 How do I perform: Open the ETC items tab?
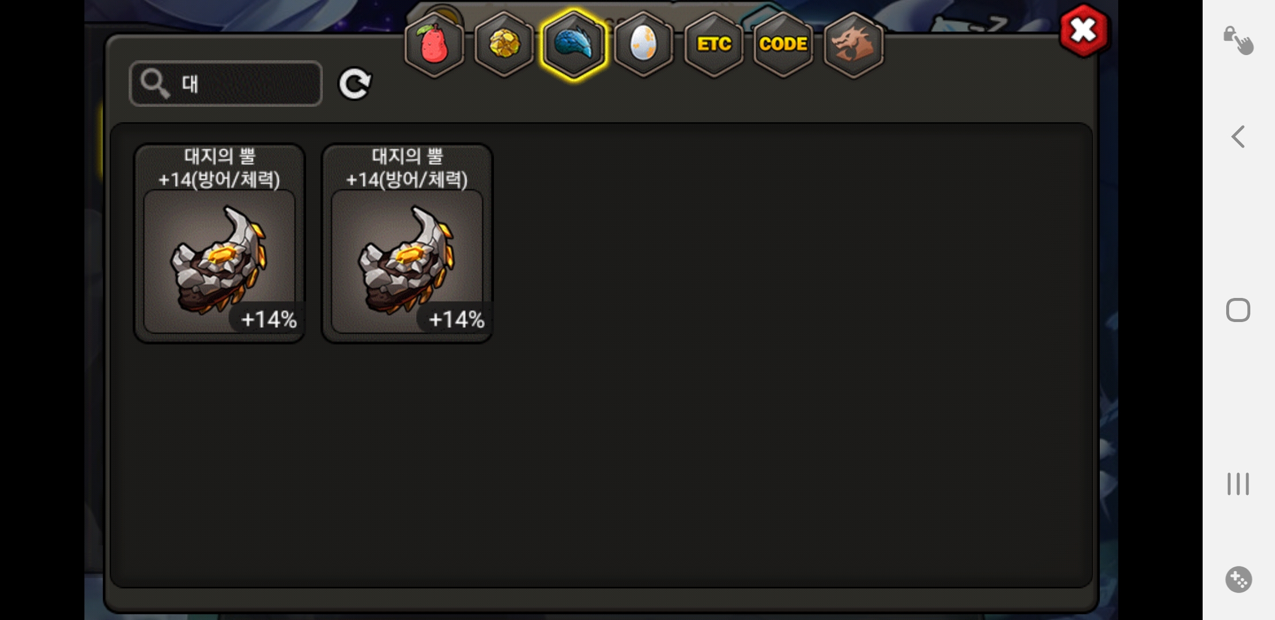click(x=714, y=44)
